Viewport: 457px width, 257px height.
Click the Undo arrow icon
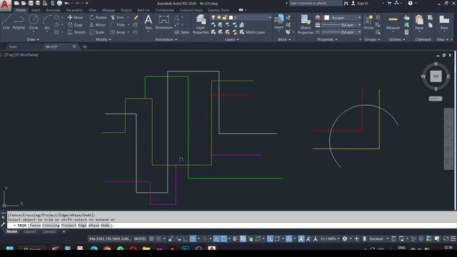[66, 3]
